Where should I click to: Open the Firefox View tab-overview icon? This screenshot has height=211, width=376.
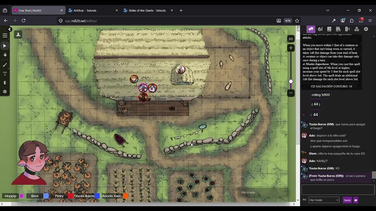(5, 11)
